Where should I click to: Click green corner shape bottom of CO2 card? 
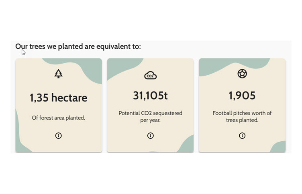187,146
